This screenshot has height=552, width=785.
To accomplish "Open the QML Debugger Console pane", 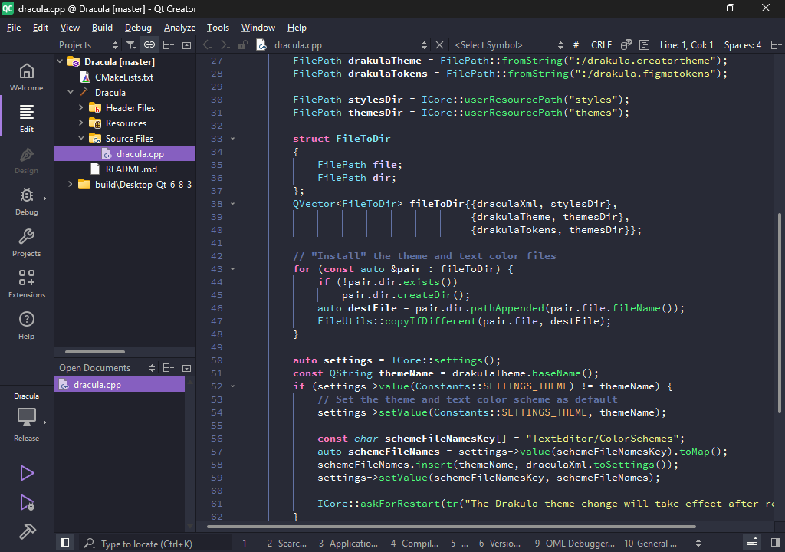I will tap(574, 544).
